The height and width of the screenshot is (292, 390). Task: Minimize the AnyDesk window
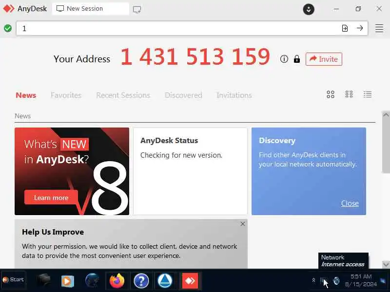click(336, 9)
